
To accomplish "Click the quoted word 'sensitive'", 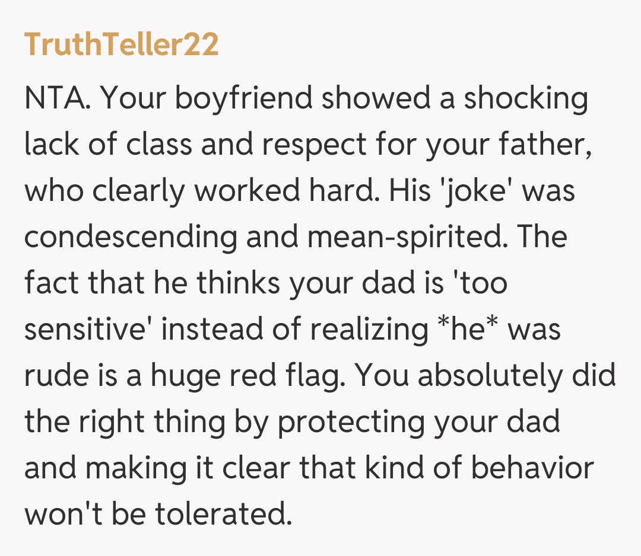I will tap(88, 330).
